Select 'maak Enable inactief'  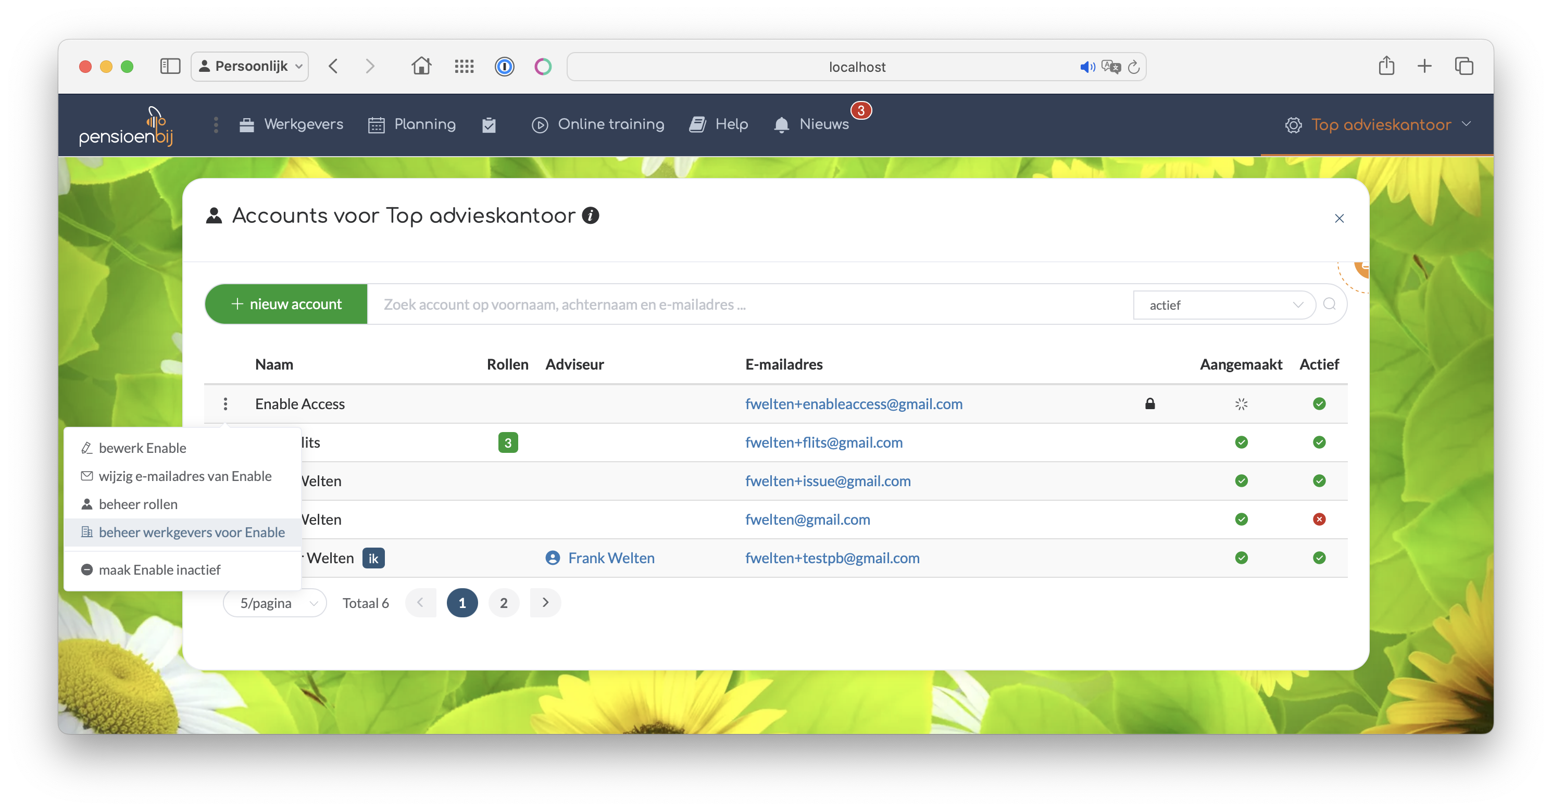[x=182, y=569]
